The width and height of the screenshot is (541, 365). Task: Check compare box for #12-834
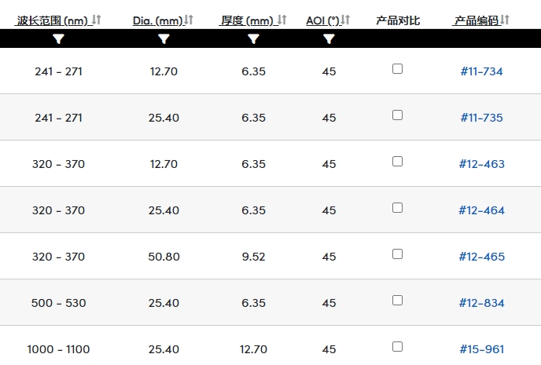click(x=397, y=301)
